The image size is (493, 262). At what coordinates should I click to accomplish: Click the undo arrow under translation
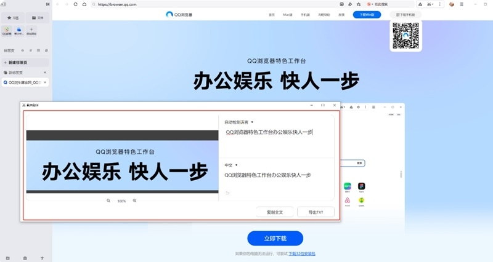(227, 193)
